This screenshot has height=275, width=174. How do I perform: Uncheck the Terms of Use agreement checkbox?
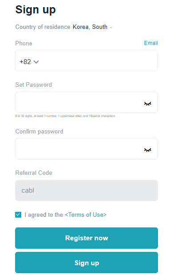pyautogui.click(x=18, y=214)
